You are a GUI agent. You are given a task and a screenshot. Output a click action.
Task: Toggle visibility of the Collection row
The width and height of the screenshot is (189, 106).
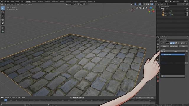187,9
